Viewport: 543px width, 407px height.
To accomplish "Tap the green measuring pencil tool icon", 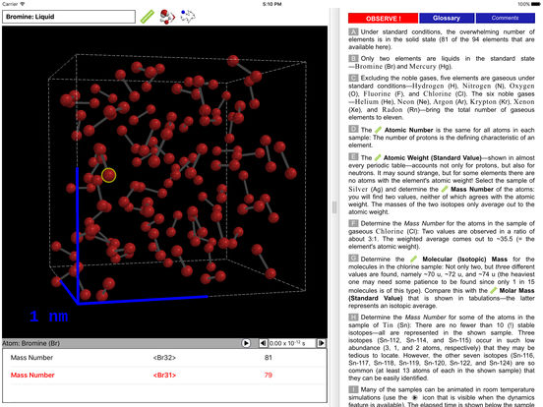I will (x=148, y=17).
